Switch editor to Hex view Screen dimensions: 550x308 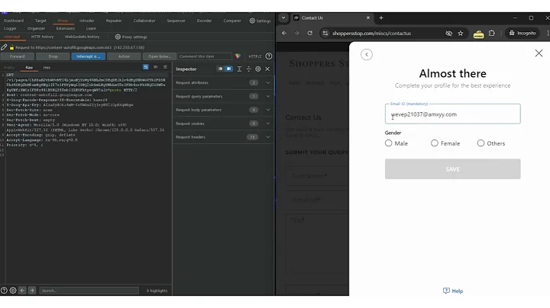coord(47,68)
